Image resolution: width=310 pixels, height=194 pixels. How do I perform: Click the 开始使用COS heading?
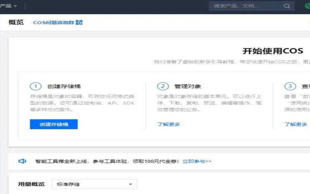pos(273,51)
